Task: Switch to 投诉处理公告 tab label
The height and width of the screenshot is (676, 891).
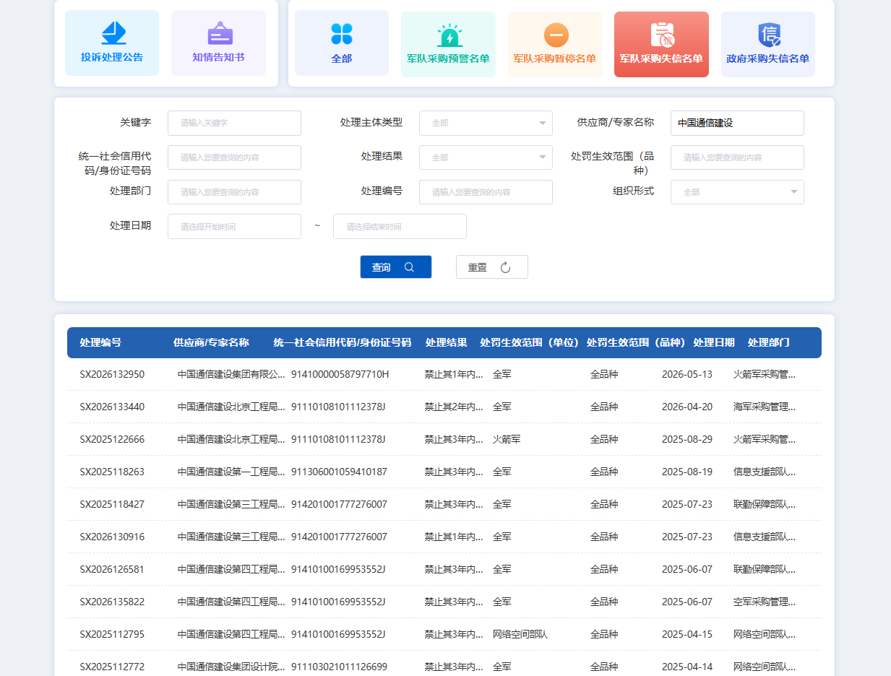Action: [112, 58]
